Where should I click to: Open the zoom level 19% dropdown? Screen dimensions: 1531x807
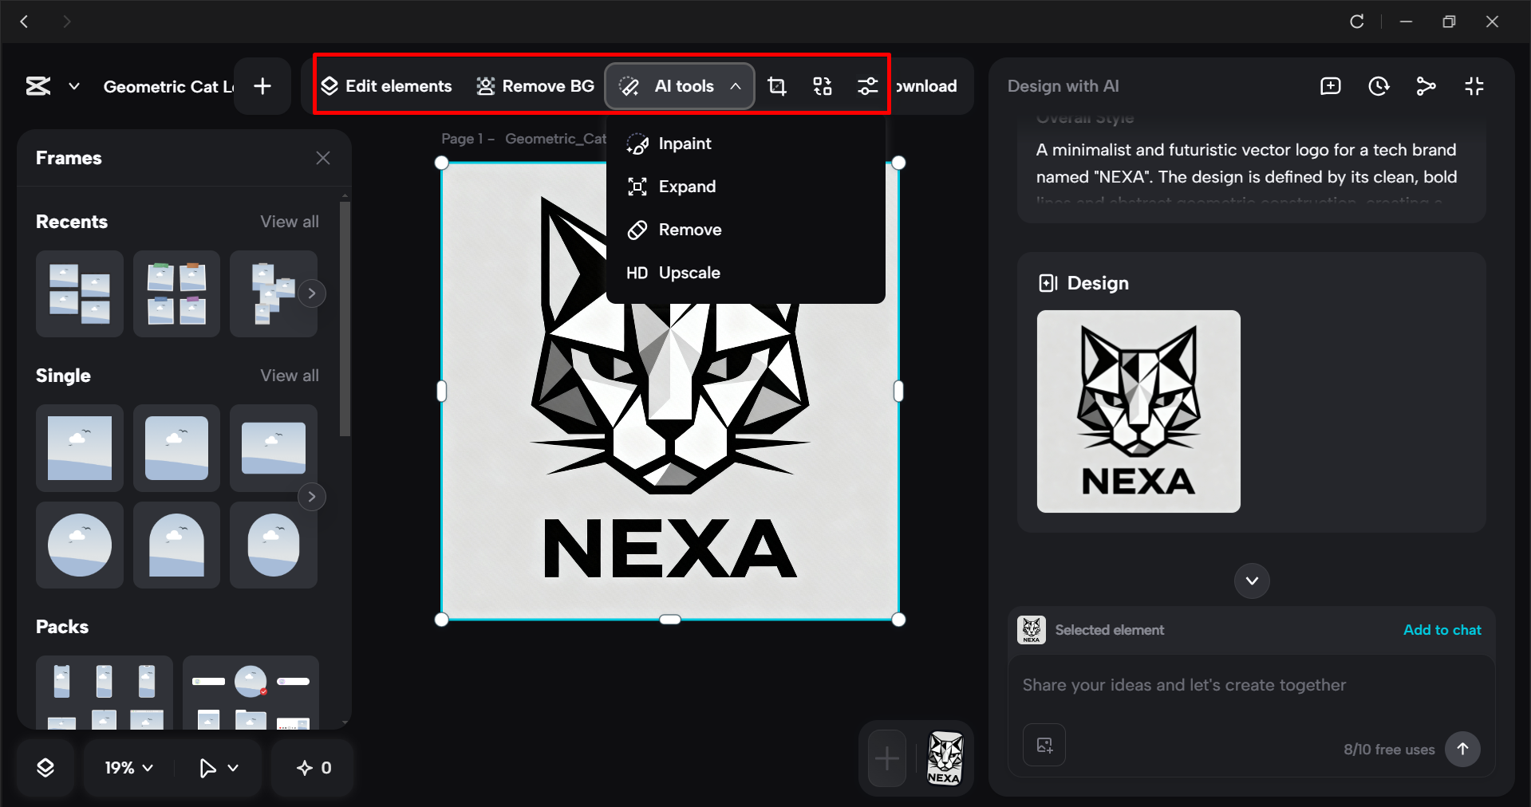(x=126, y=768)
